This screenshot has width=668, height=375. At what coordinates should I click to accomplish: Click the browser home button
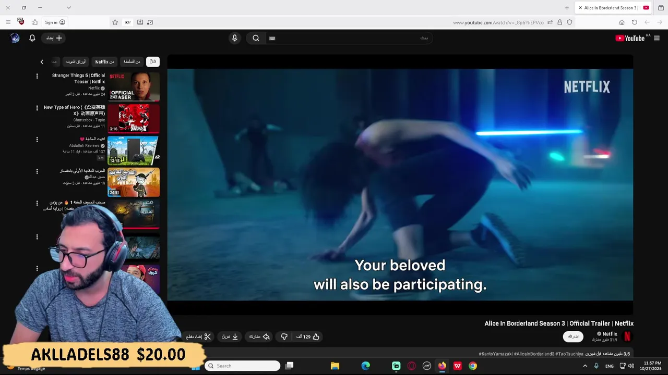click(622, 22)
